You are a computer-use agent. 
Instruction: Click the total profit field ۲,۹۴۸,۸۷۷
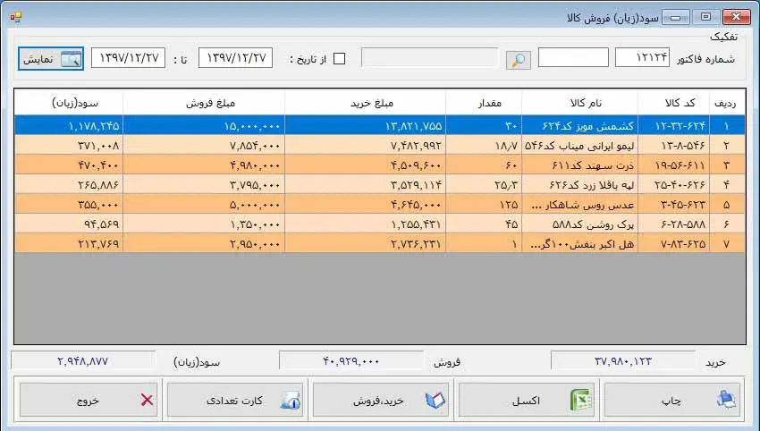[83, 361]
